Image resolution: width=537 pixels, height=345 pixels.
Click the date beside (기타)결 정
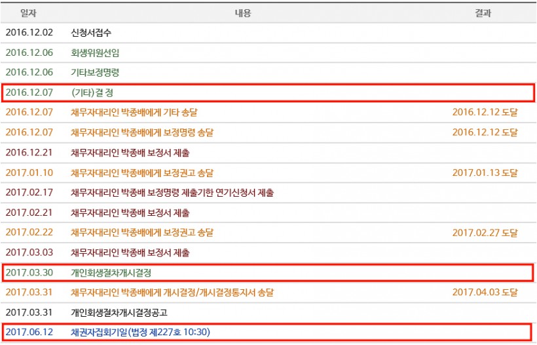tap(29, 92)
